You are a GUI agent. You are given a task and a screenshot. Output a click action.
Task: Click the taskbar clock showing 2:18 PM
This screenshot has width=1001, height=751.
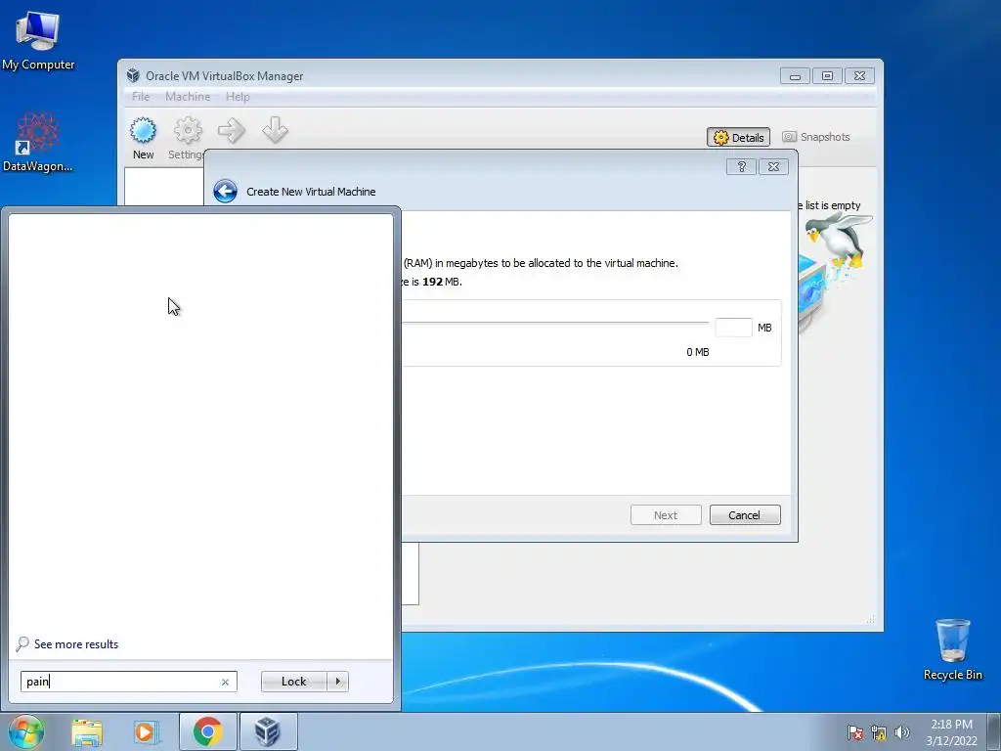point(951,732)
